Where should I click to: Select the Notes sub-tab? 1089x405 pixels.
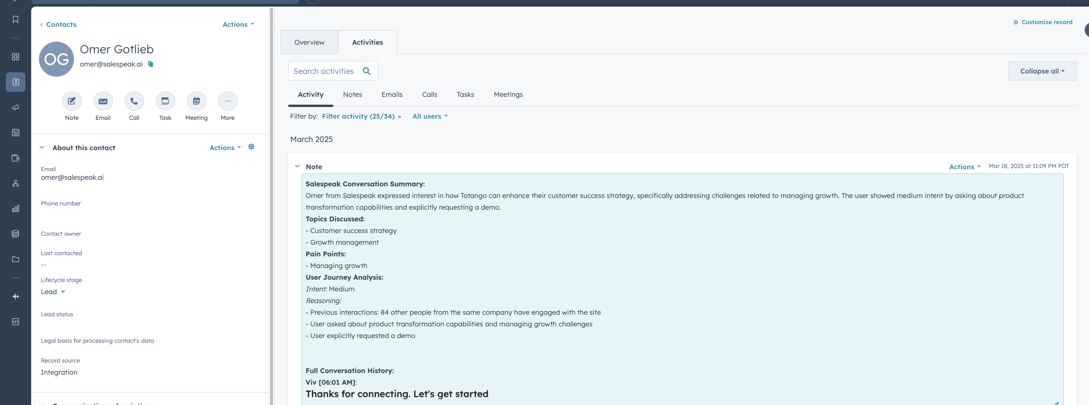click(x=352, y=95)
